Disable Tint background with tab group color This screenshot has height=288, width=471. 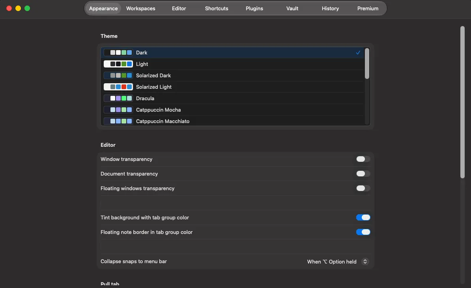[363, 217]
